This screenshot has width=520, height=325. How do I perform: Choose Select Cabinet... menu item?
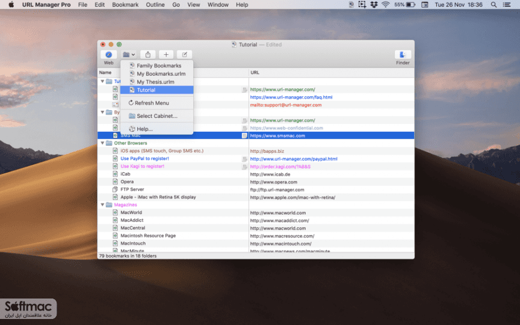(x=156, y=116)
